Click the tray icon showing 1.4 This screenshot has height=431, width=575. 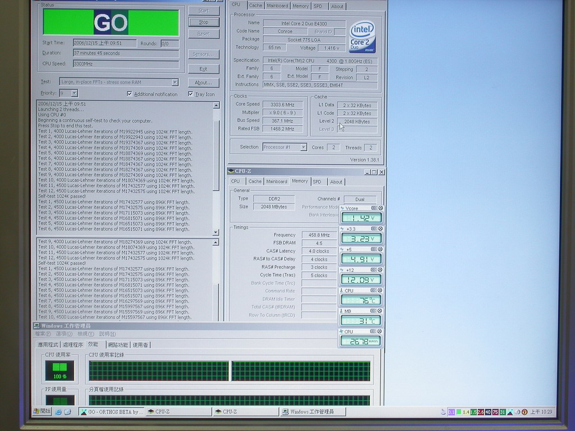point(466,412)
